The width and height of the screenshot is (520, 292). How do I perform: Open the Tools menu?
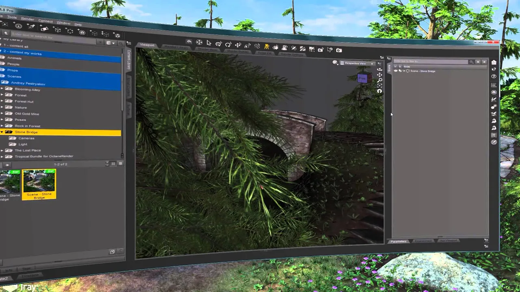(x=12, y=17)
